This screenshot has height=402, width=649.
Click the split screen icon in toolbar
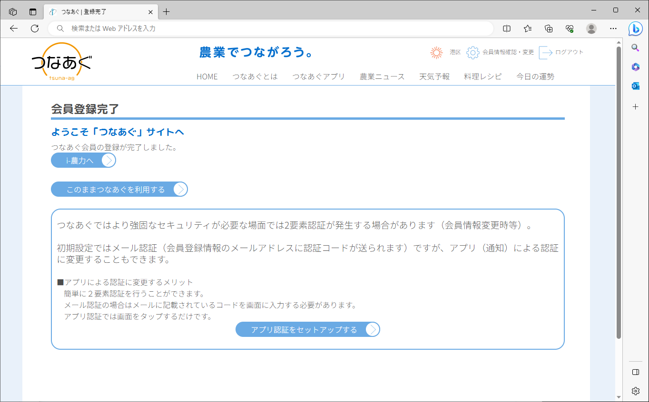coord(507,29)
